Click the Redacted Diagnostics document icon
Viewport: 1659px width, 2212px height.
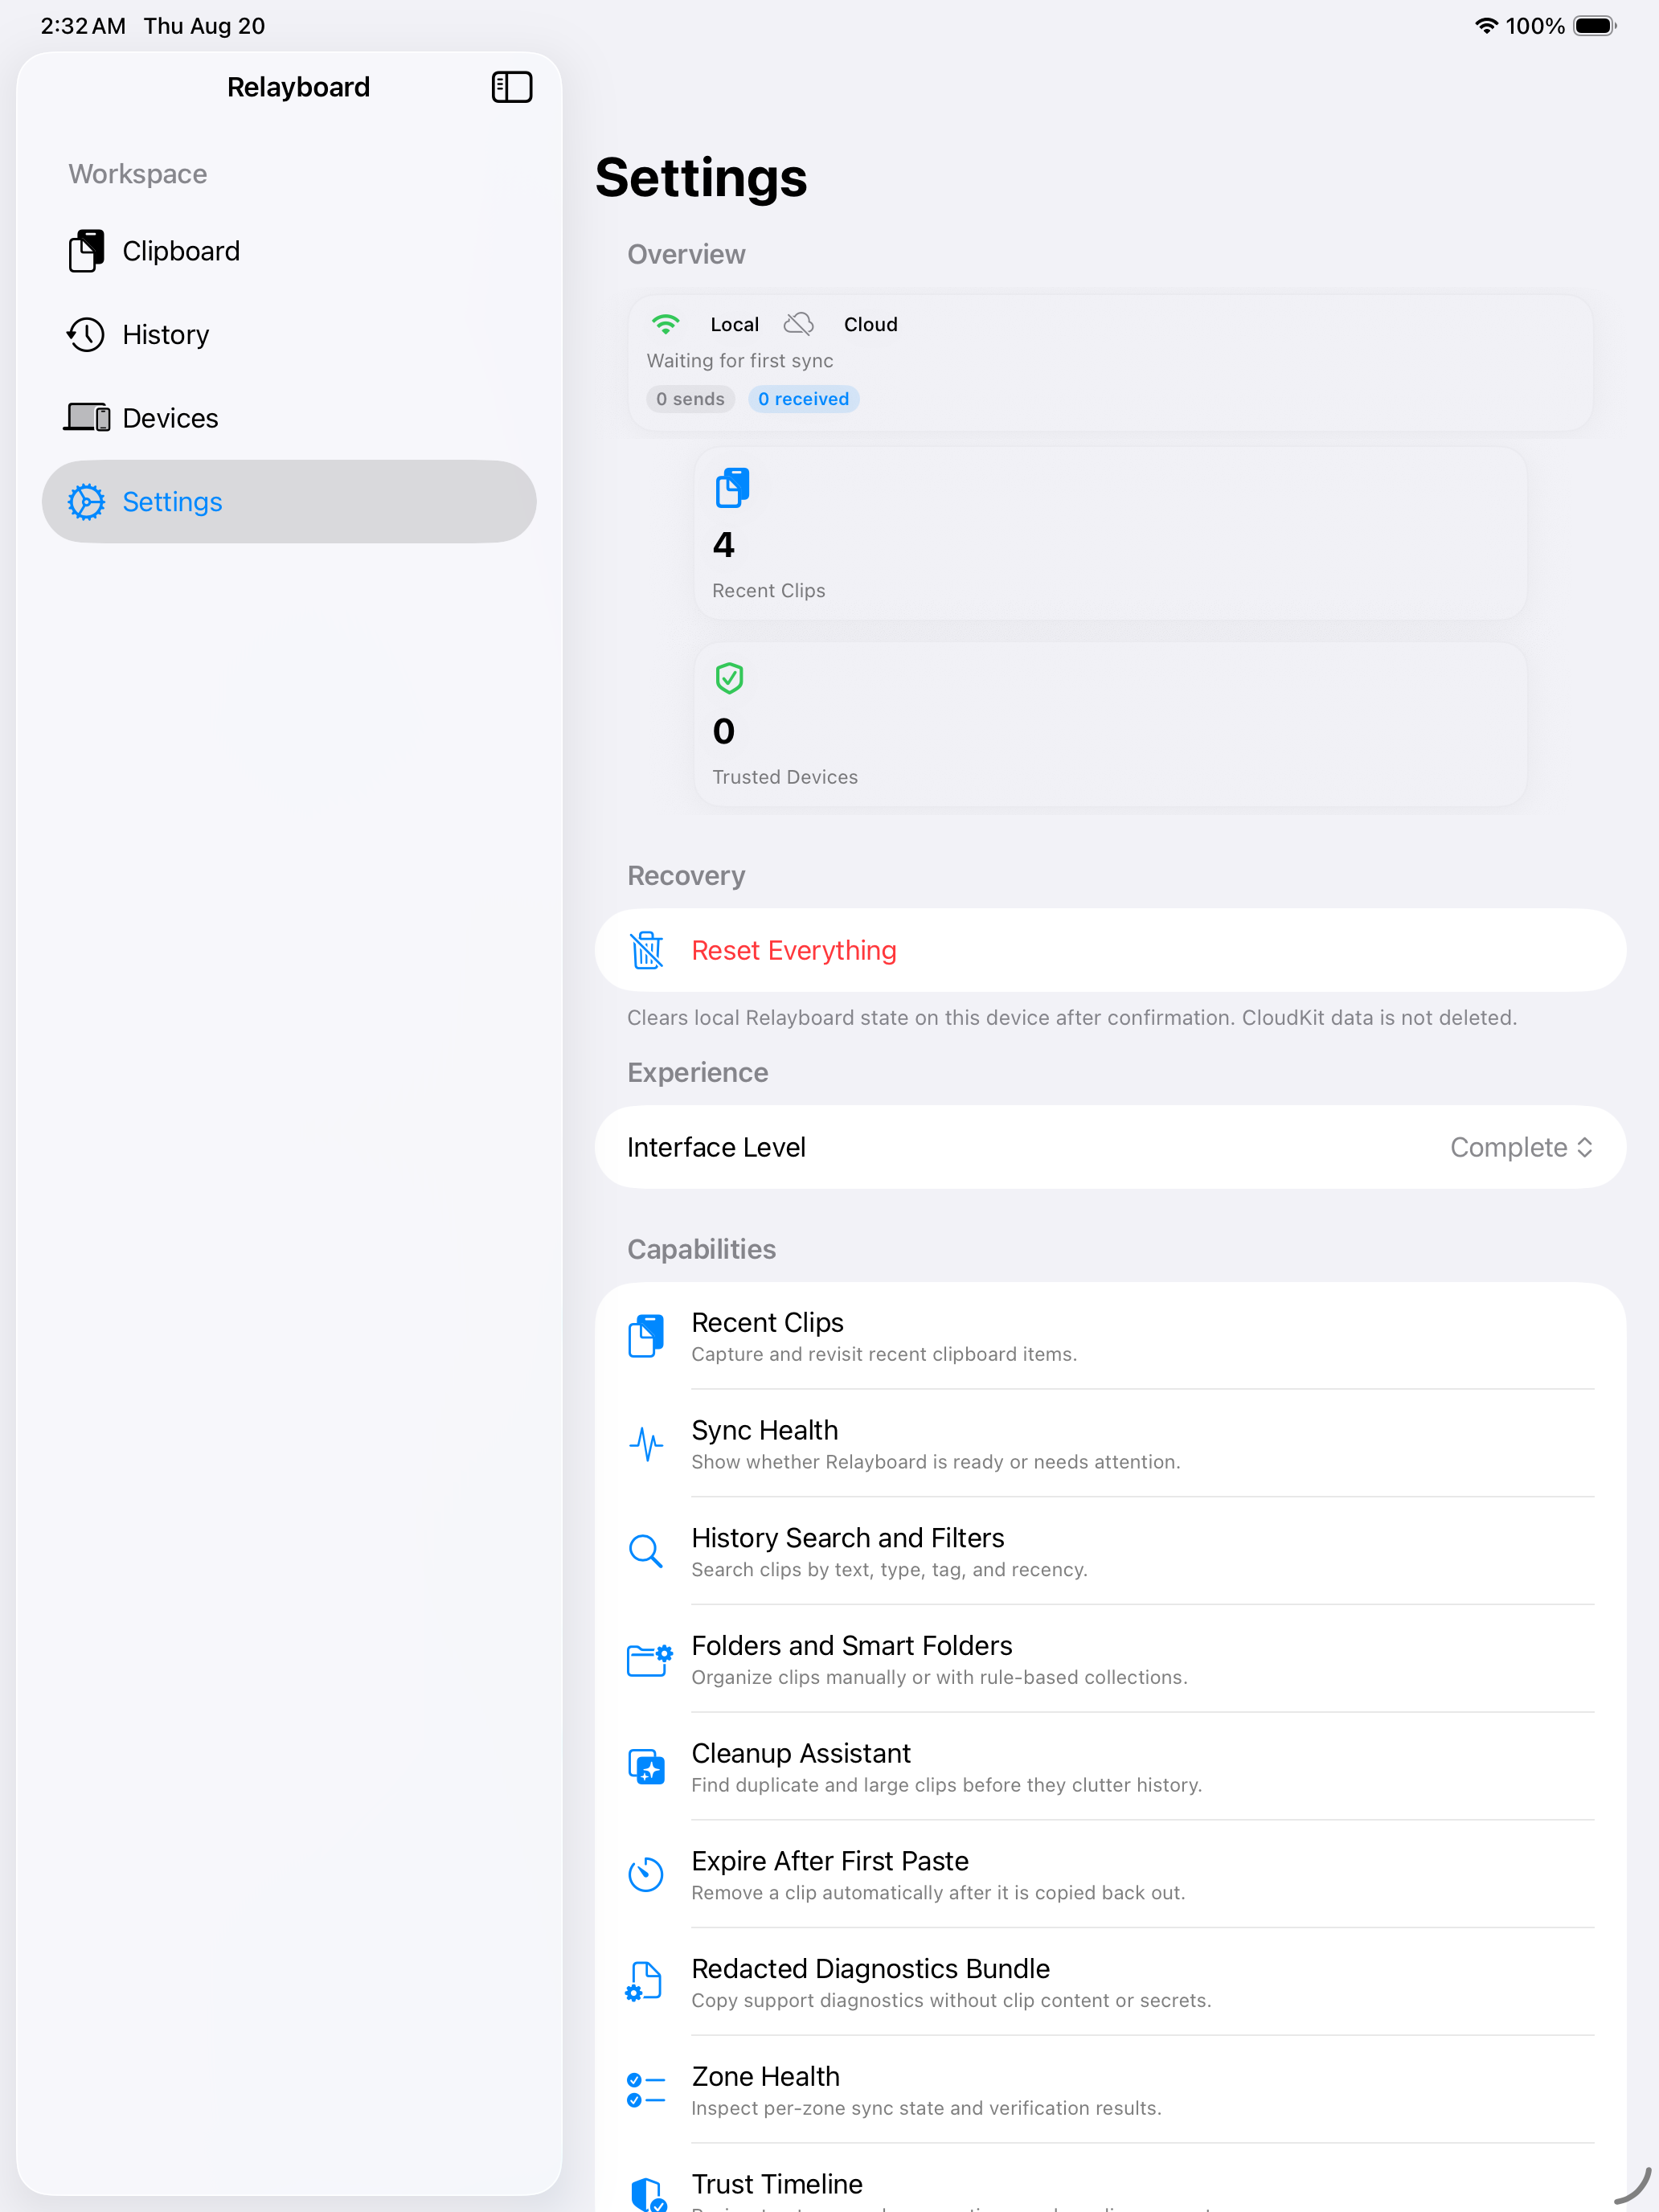point(644,1982)
